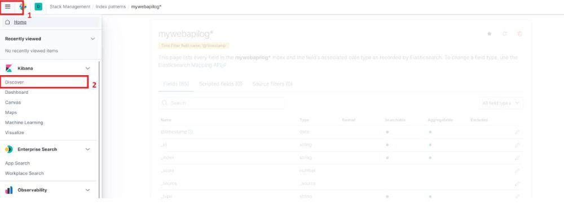This screenshot has height=219, width=564.
Task: Open Visualize in the Kibana menu
Action: click(x=15, y=133)
